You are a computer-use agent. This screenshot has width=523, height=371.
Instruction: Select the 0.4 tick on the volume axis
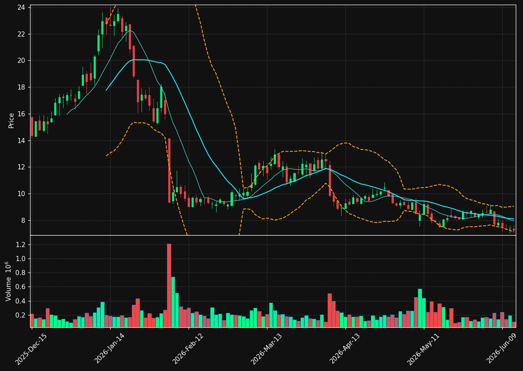[21, 301]
